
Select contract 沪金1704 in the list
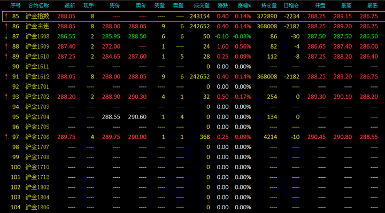(x=37, y=117)
